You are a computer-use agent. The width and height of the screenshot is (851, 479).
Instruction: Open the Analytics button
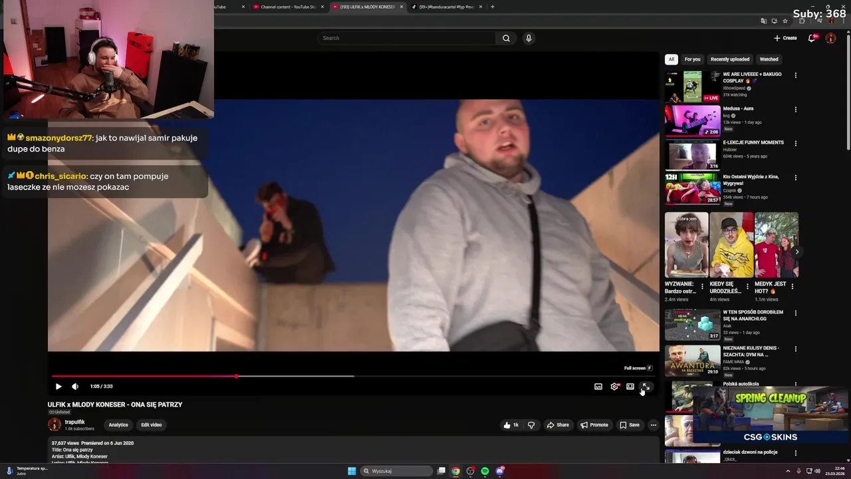[118, 425]
